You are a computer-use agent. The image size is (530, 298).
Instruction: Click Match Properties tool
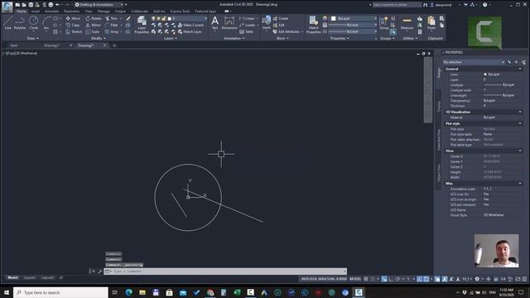(313, 25)
